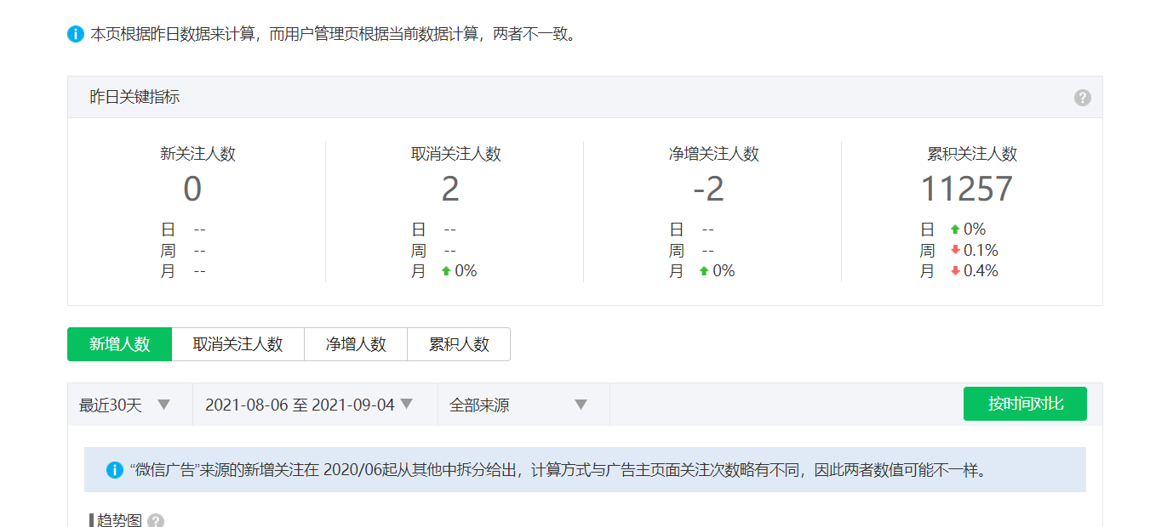Expand the 全部来源 source dropdown
This screenshot has width=1173, height=527.
click(518, 405)
